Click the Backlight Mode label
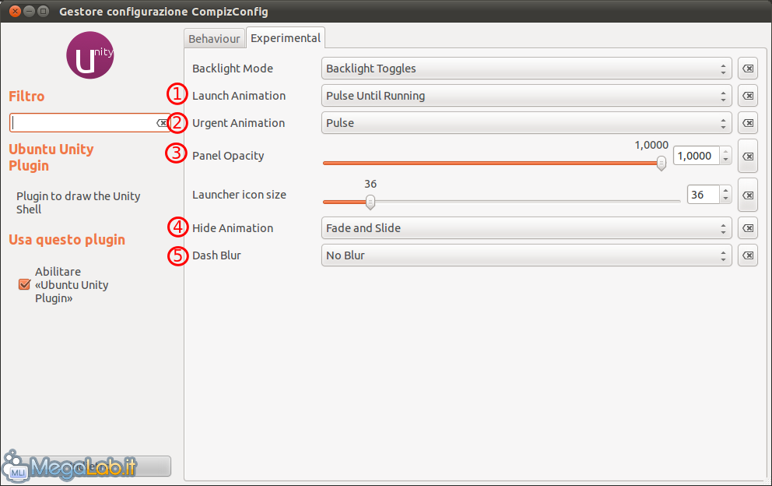772x486 pixels. (233, 69)
